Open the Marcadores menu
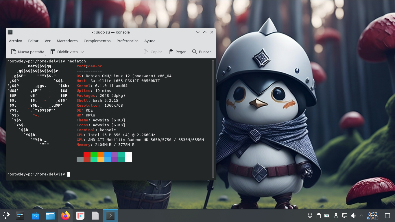 [x=67, y=41]
